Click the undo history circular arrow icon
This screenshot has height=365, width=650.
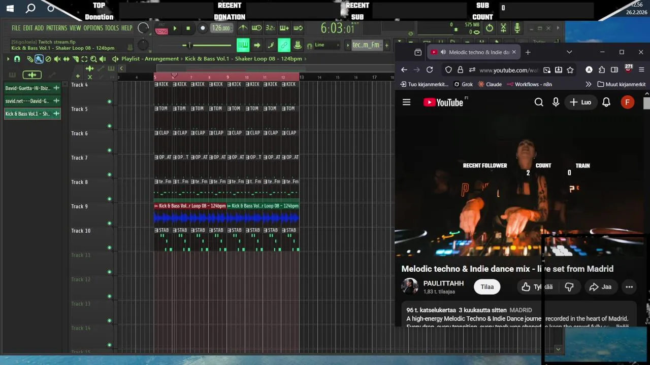point(490,28)
